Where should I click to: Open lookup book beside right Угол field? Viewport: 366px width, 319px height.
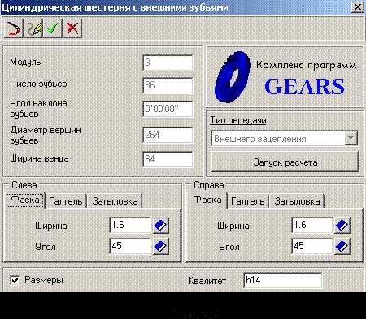pos(342,247)
